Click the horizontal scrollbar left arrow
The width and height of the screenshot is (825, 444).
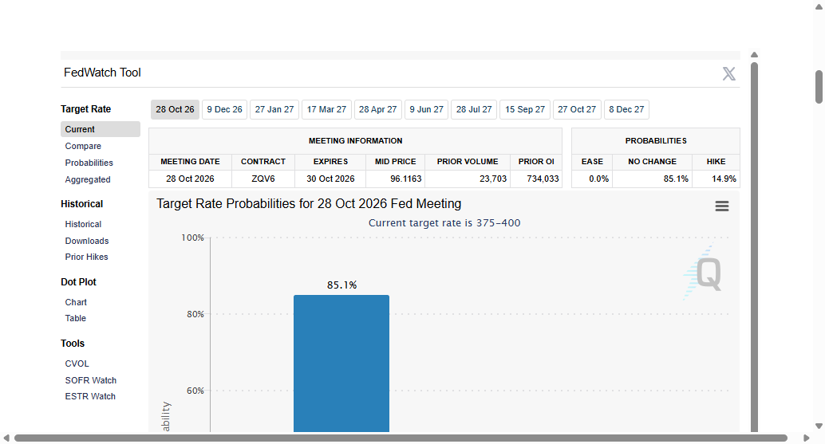pyautogui.click(x=6, y=438)
